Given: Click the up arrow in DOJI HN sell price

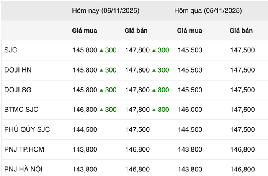Looking at the screenshot, I should pyautogui.click(x=154, y=70).
